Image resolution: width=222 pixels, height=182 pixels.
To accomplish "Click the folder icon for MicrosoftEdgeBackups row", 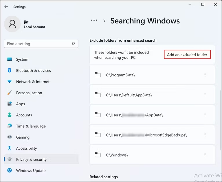I will (98, 135).
